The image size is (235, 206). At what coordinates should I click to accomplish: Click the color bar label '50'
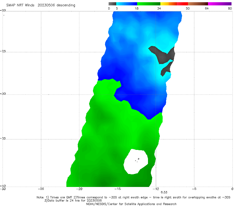188,8
